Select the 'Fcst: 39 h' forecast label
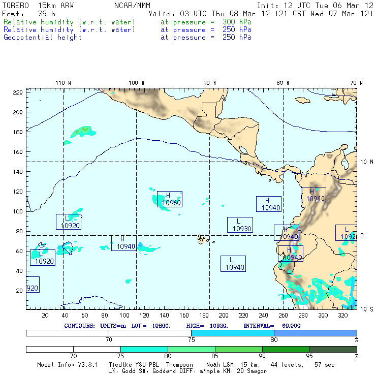 (29, 14)
